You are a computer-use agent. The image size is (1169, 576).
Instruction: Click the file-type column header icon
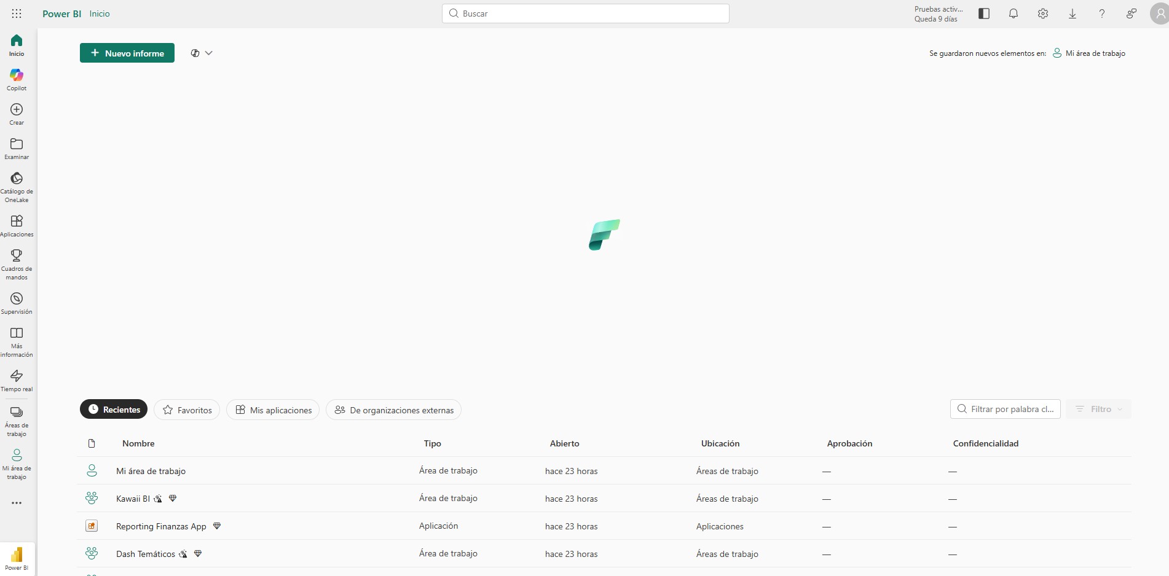(x=92, y=443)
